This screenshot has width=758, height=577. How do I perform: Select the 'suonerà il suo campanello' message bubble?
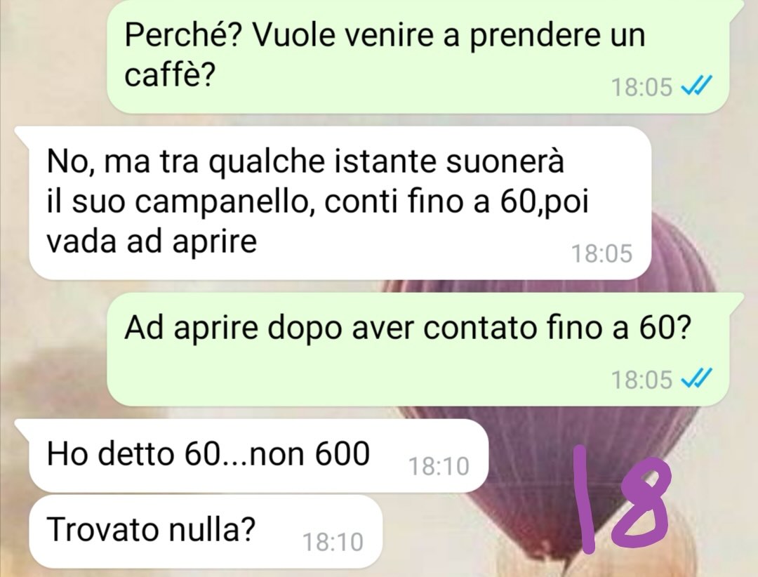(340, 203)
